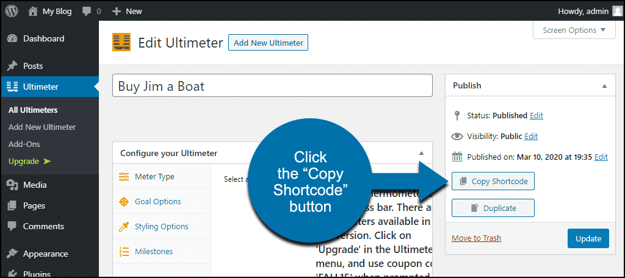Switch to the Goal Options tab
Screen dimensions: 625x278
tap(157, 201)
